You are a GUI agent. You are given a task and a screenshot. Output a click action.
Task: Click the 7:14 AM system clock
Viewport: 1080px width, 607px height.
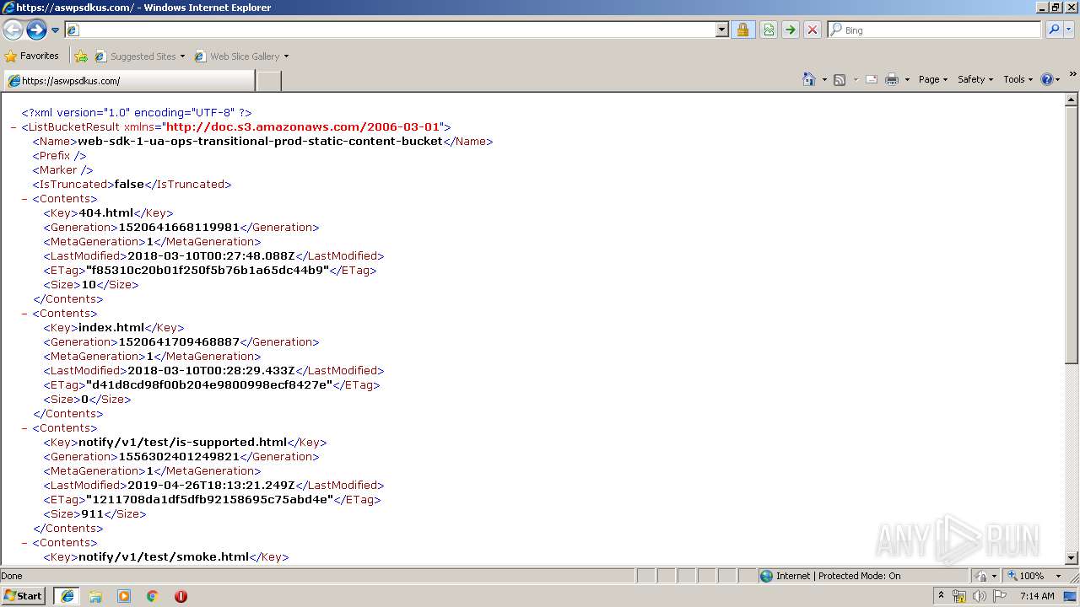coord(1037,596)
